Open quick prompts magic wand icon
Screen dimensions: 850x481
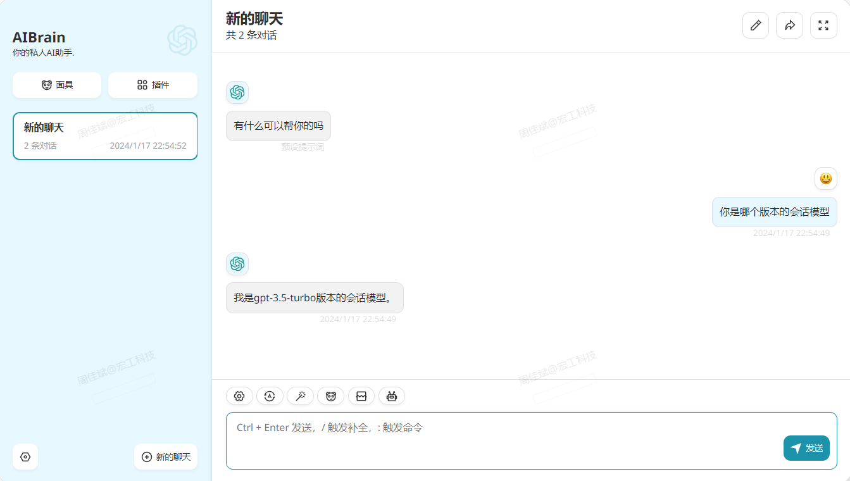300,396
